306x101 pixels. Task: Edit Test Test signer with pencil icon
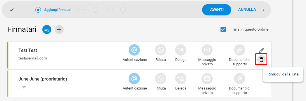tap(261, 50)
